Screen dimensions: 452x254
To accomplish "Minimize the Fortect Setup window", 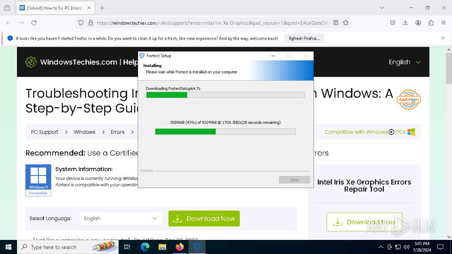I will 273,56.
